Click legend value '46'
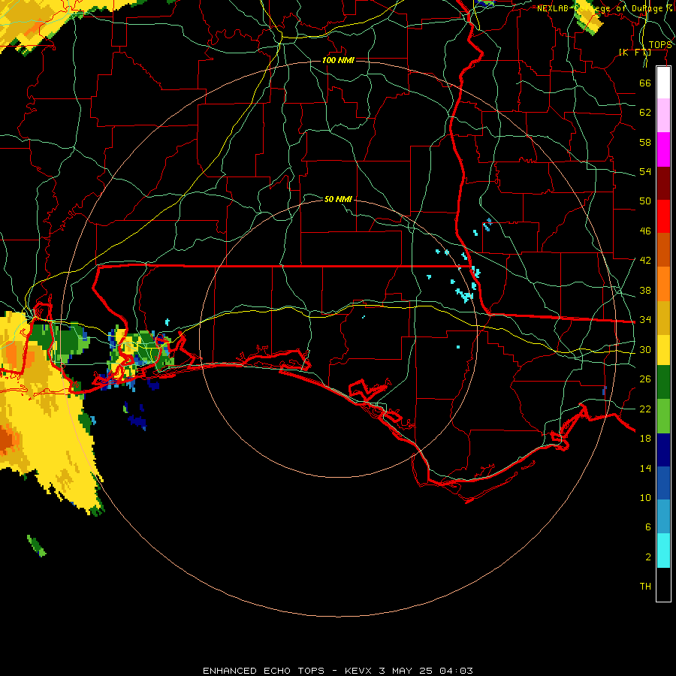Screen dimensions: 676x676 point(645,231)
